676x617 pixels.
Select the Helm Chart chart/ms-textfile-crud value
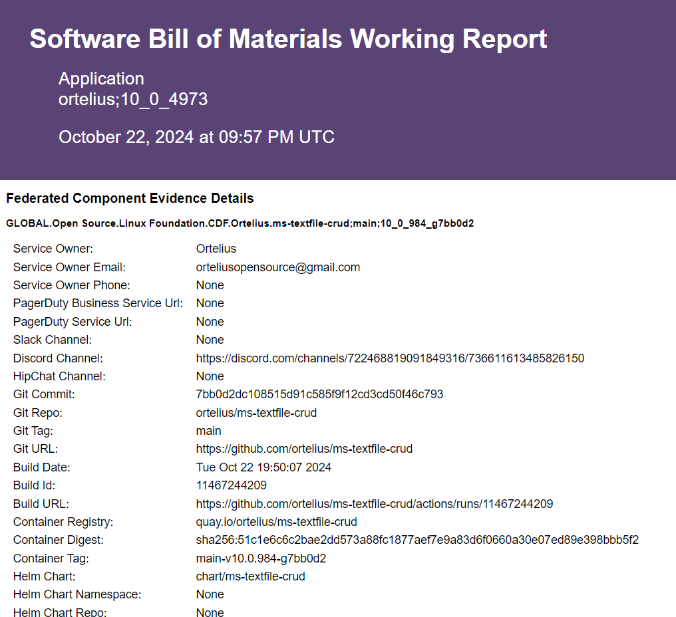tap(250, 576)
